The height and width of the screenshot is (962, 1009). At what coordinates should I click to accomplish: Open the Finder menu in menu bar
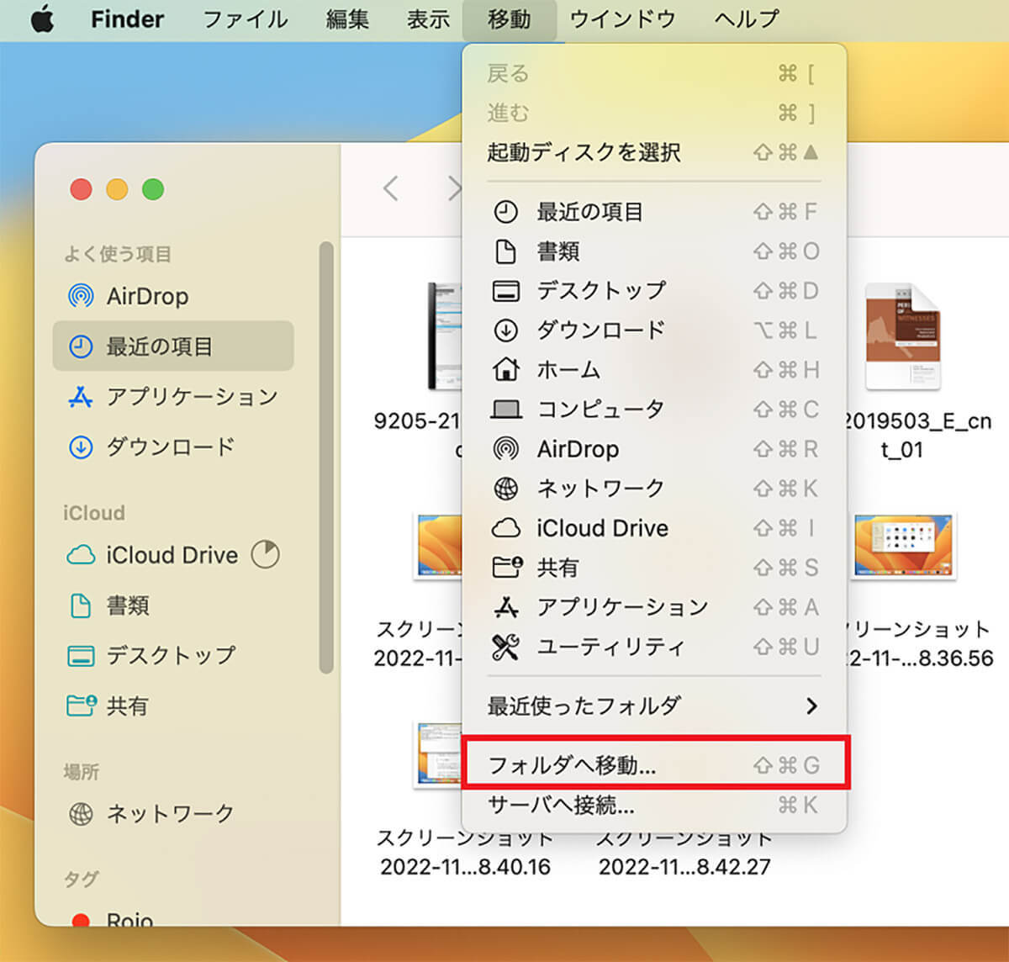pyautogui.click(x=128, y=18)
